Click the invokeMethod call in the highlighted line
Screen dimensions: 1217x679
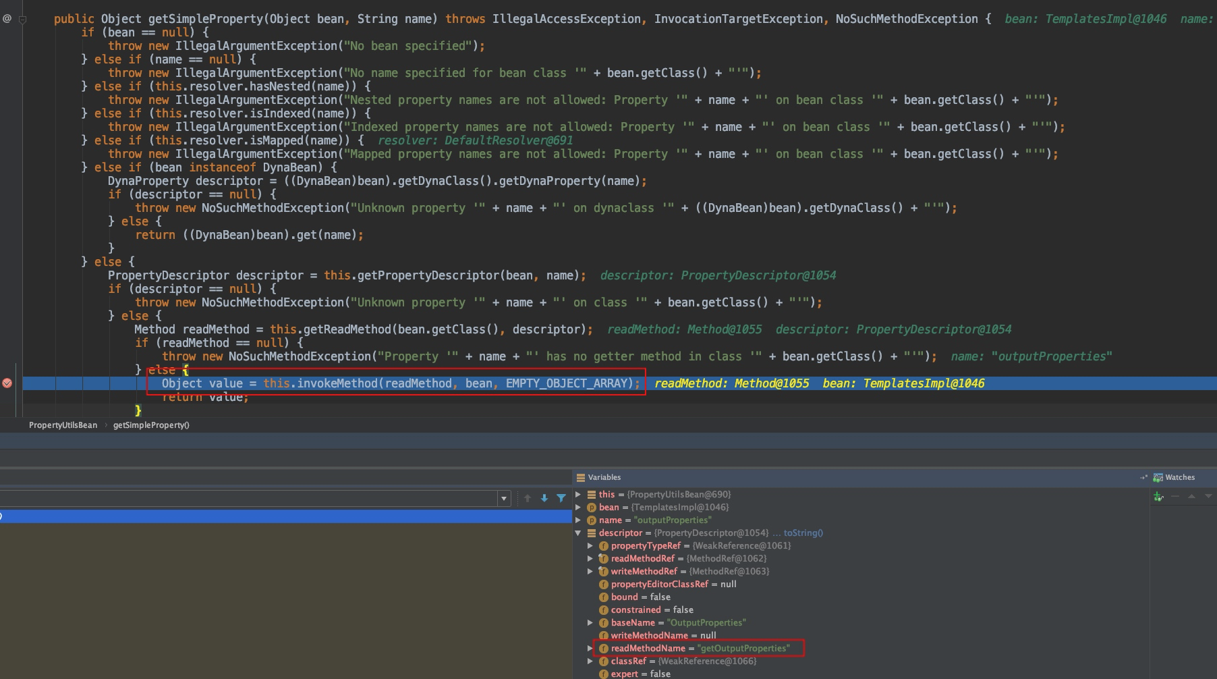[337, 383]
